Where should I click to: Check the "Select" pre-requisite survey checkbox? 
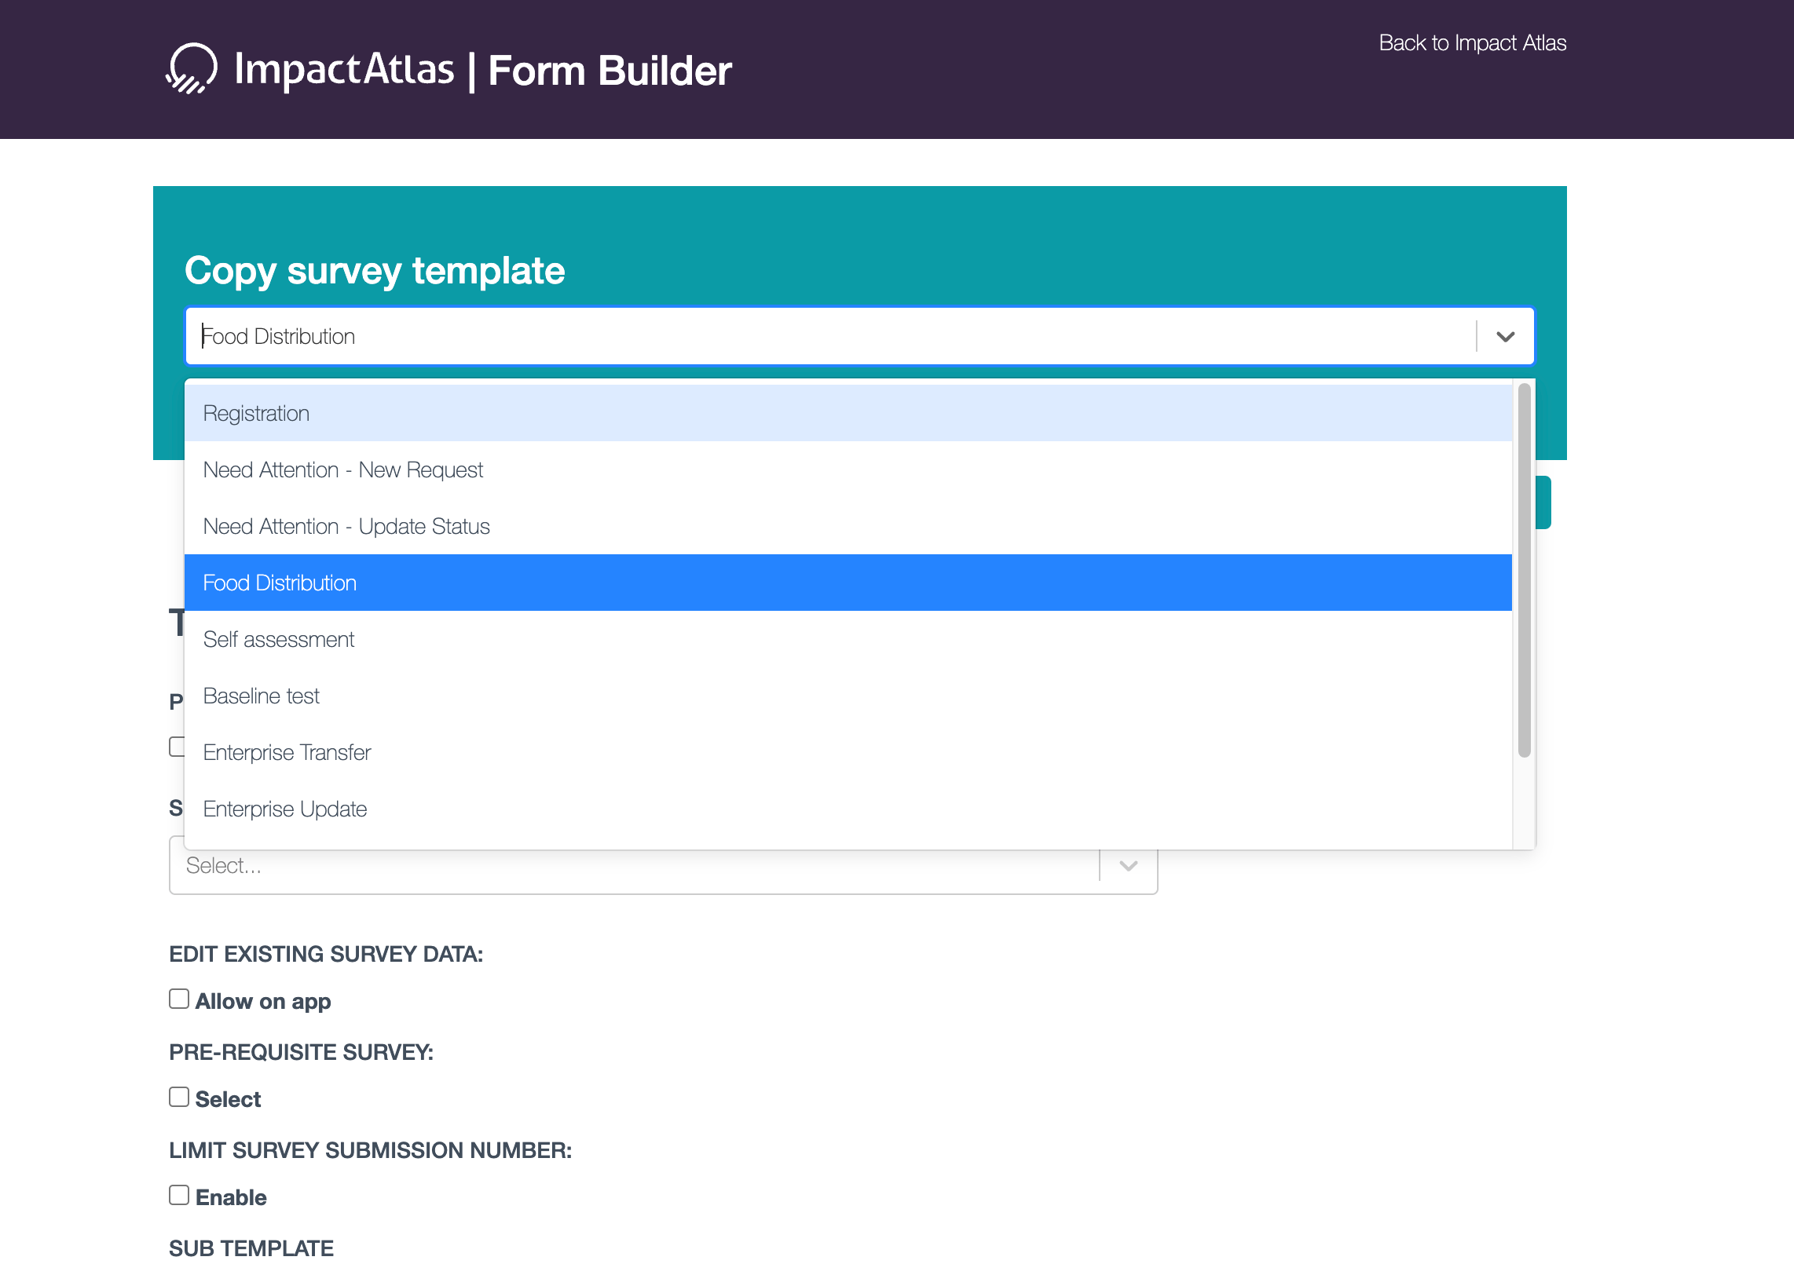(179, 1096)
